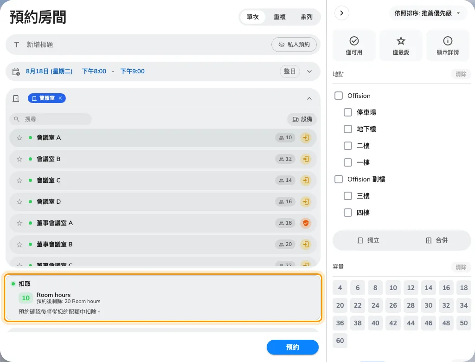Open the 依照排序 sort dropdown
Viewport: 475px width, 362px height.
427,13
